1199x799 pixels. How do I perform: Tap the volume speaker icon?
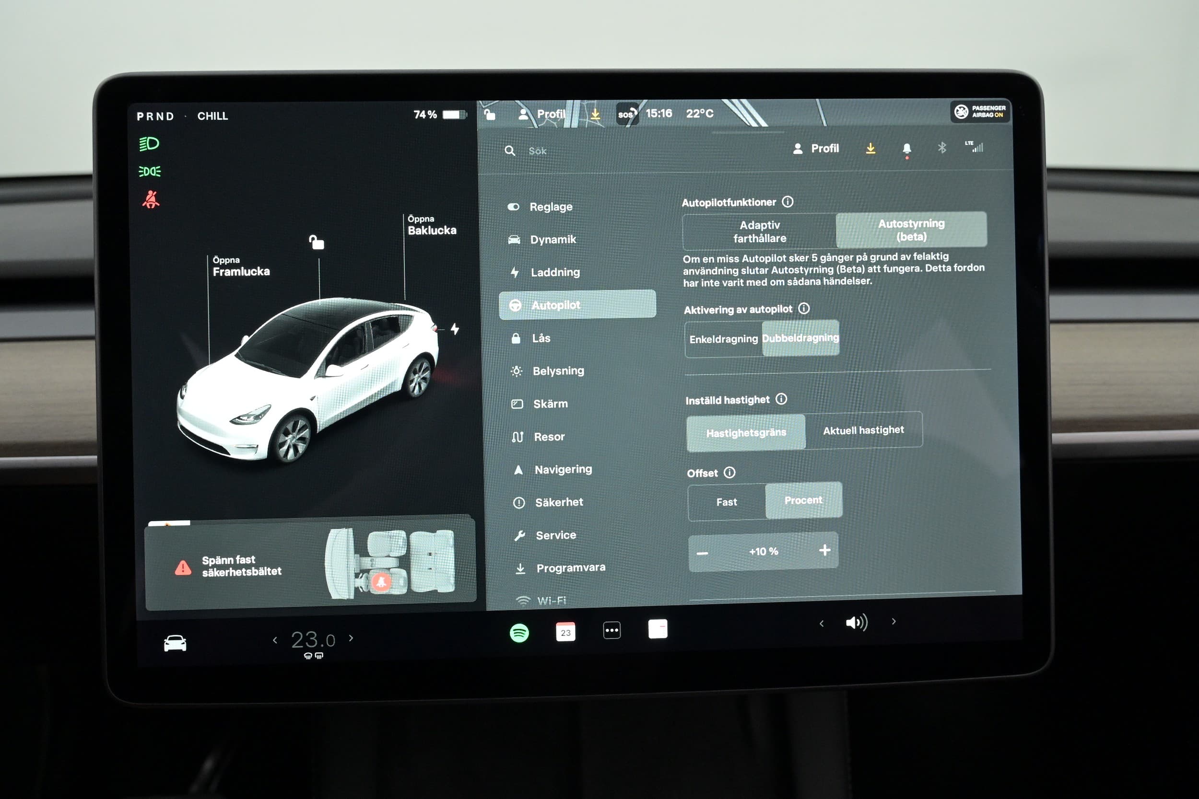857,622
